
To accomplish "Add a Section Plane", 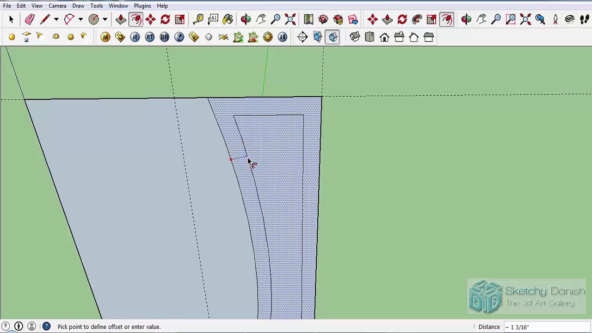I will 302,37.
